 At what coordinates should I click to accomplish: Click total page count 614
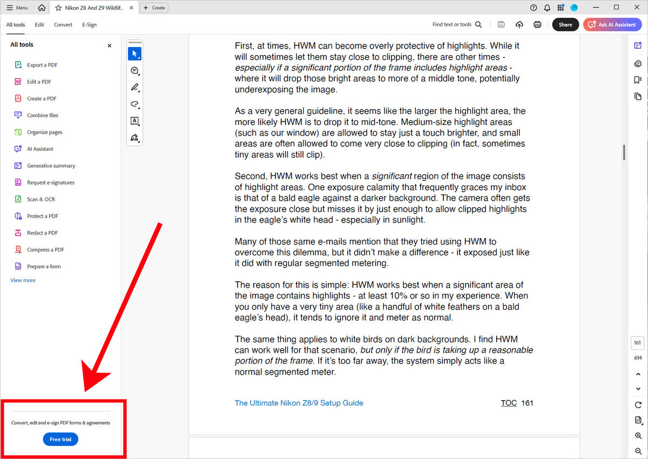tap(637, 358)
